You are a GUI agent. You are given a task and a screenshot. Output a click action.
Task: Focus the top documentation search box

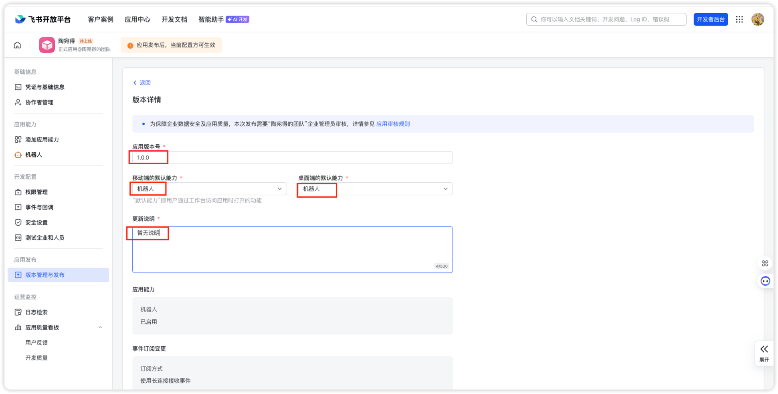(x=606, y=19)
